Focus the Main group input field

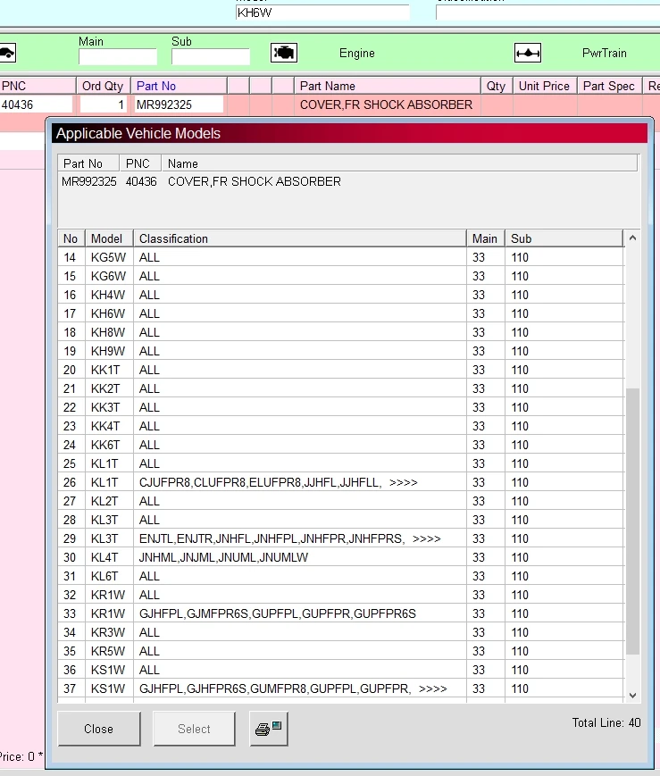[x=118, y=56]
